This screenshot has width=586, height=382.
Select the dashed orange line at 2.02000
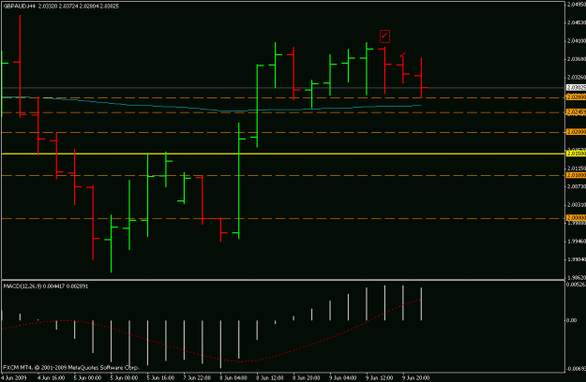pos(282,132)
